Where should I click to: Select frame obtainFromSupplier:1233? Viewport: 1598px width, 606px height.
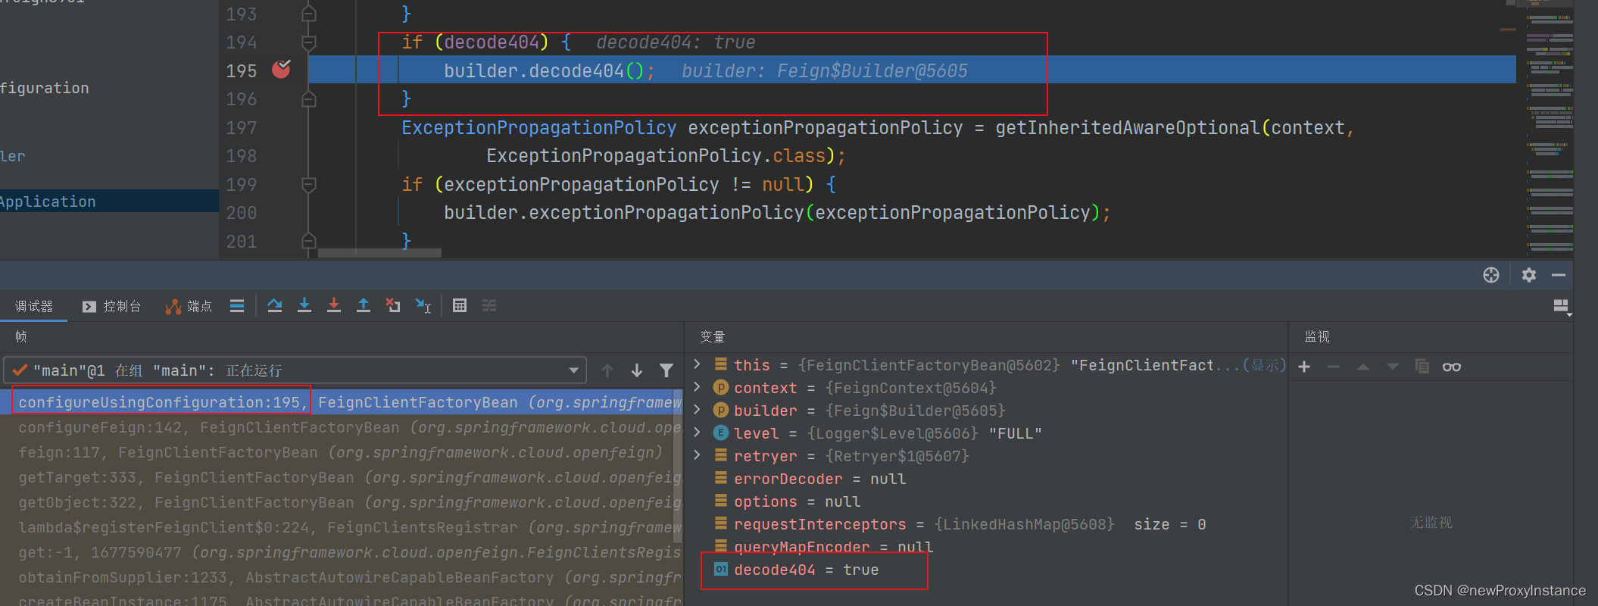click(x=342, y=577)
